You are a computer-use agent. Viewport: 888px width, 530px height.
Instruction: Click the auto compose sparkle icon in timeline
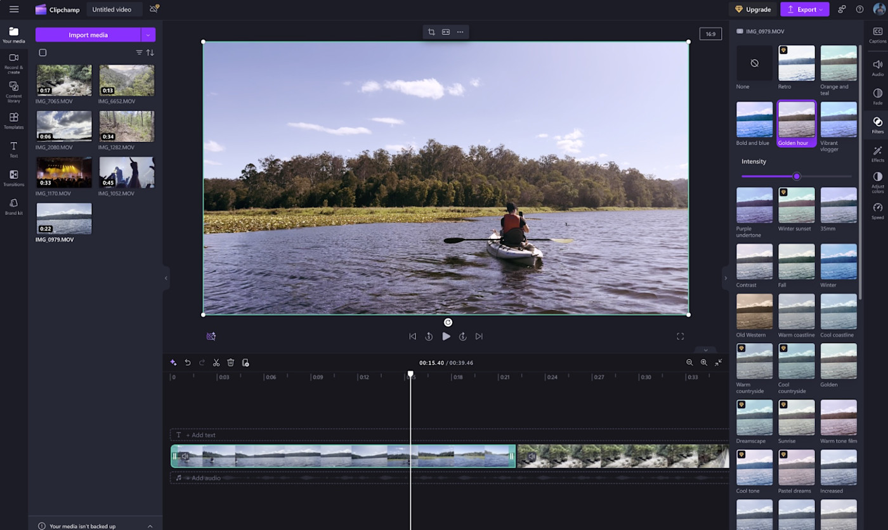pos(173,363)
